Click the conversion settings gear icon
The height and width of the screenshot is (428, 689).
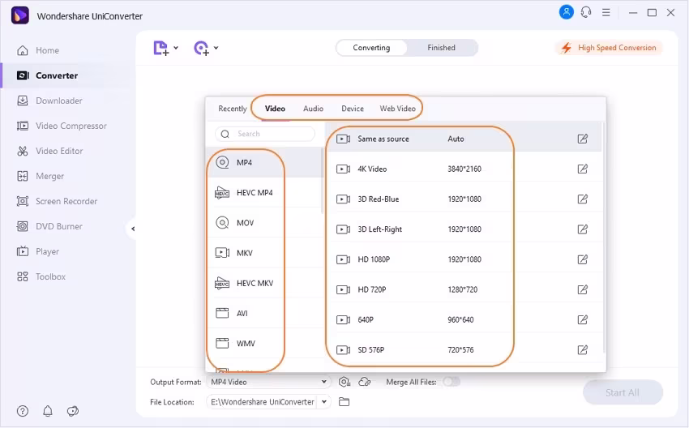344,382
